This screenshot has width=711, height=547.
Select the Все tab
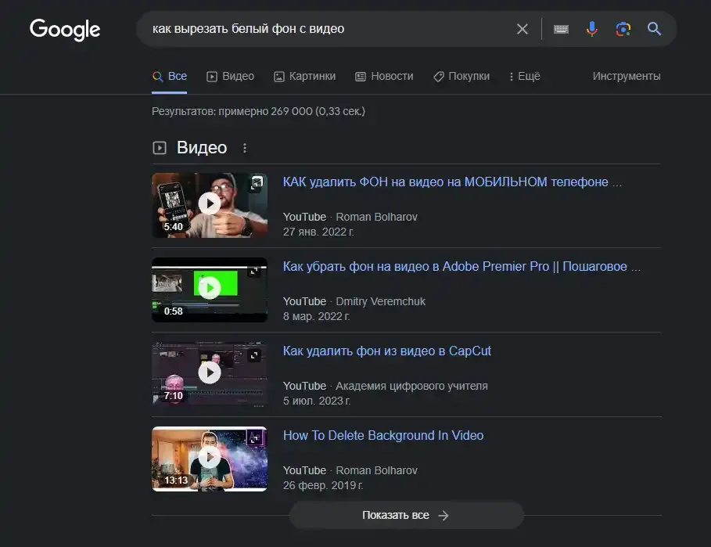tap(170, 76)
